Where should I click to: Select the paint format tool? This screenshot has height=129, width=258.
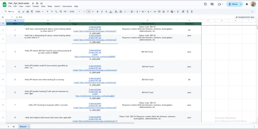[x=32, y=12]
